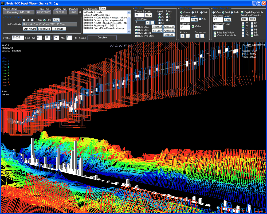
Task: Click the Start Time hour field
Action: [x=39, y=38]
